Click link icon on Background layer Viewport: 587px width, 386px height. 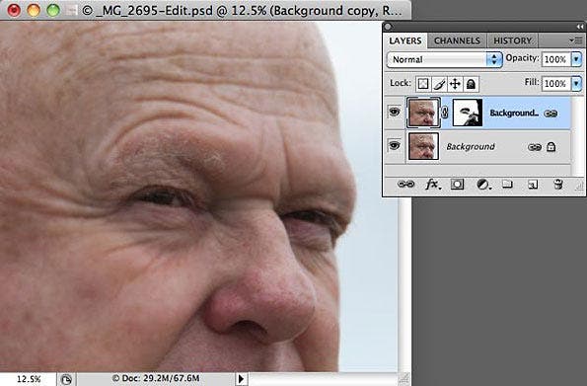[534, 147]
